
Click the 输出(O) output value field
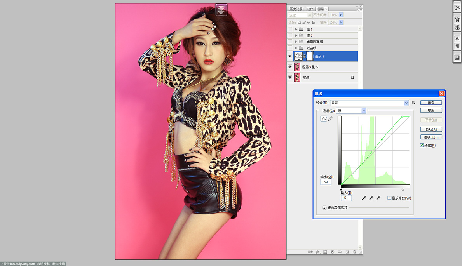click(326, 182)
